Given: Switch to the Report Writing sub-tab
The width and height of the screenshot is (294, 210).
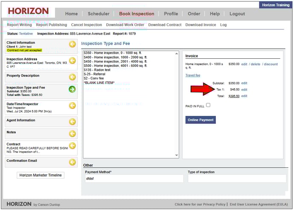Looking at the screenshot, I should [19, 25].
